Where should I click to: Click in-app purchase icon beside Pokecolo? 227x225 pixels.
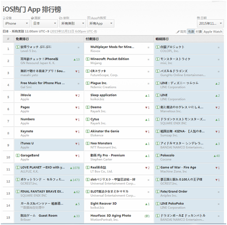coord(157,155)
